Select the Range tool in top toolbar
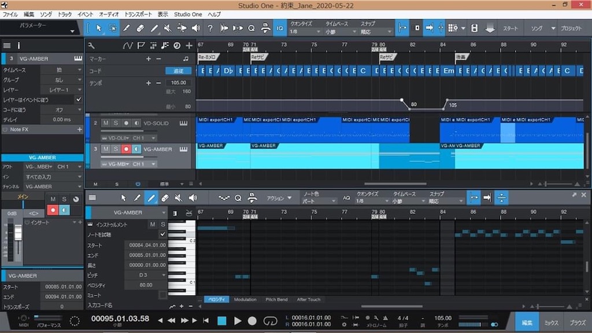The height and width of the screenshot is (333, 592). [113, 28]
